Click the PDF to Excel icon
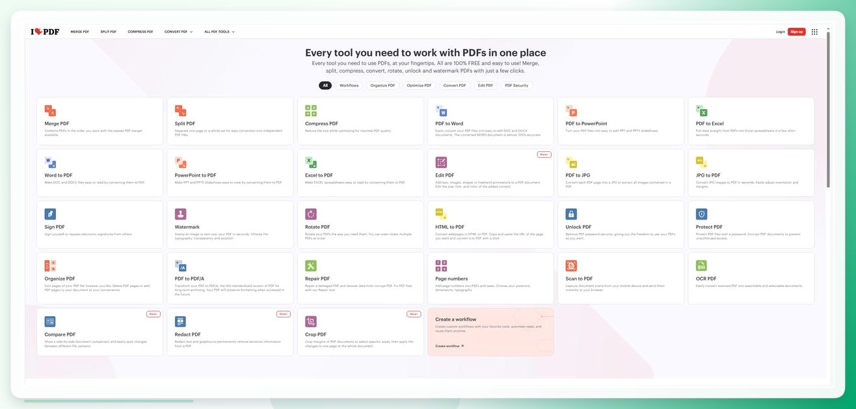Image resolution: width=856 pixels, height=409 pixels. point(701,110)
